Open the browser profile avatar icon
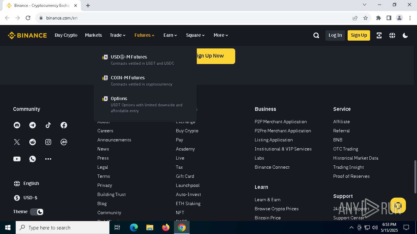This screenshot has height=234, width=417. [399, 18]
